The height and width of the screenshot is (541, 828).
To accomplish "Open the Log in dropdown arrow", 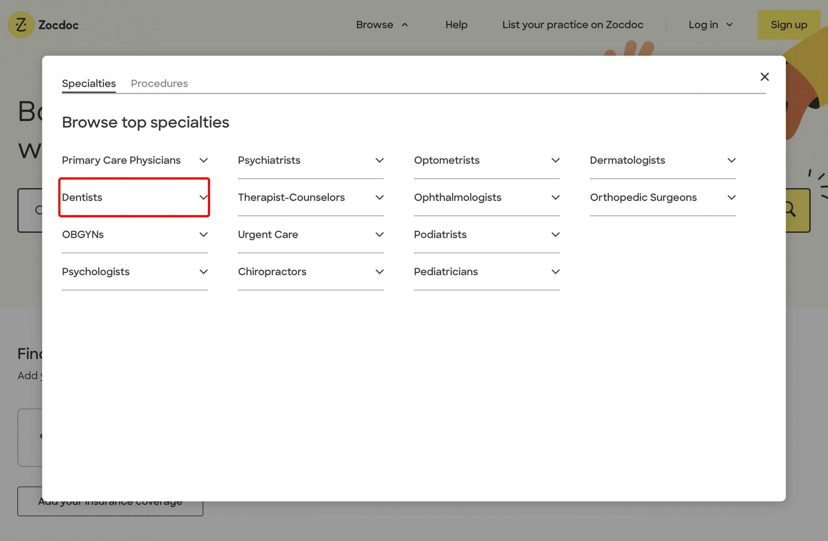I will (729, 25).
